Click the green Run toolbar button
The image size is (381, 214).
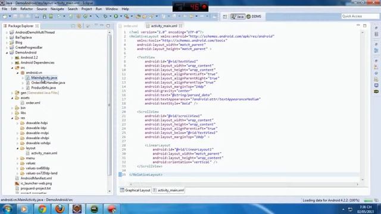point(116,16)
